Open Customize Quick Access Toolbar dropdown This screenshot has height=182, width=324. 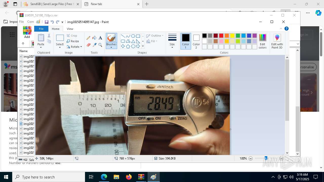(x=62, y=22)
